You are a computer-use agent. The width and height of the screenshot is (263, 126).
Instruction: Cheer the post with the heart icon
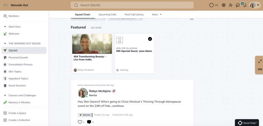pyautogui.click(x=80, y=122)
